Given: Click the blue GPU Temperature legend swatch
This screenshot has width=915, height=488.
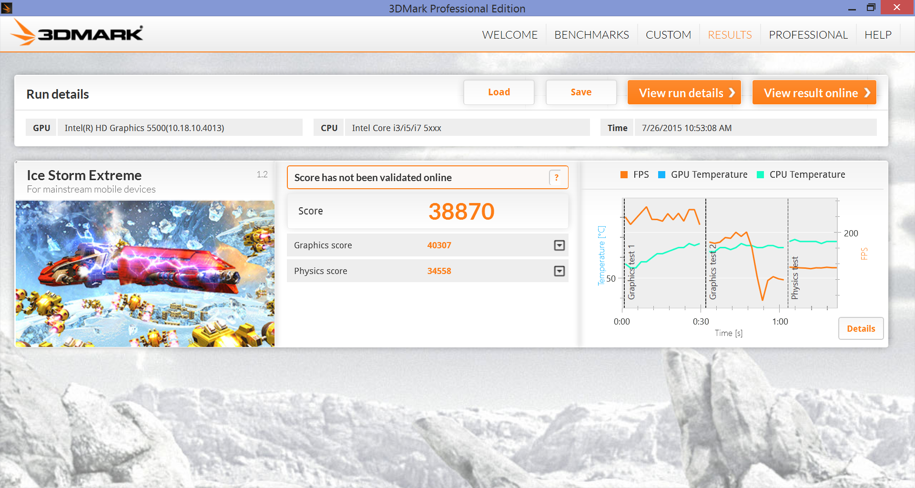Looking at the screenshot, I should [x=661, y=174].
